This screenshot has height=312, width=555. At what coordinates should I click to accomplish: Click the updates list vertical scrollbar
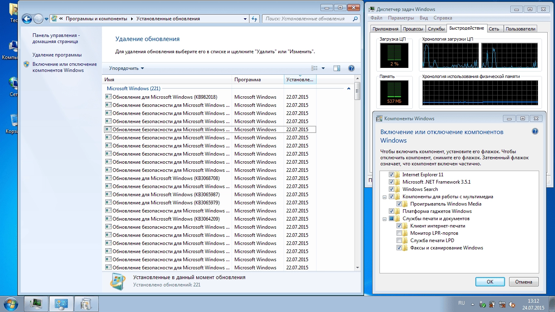coord(358,173)
